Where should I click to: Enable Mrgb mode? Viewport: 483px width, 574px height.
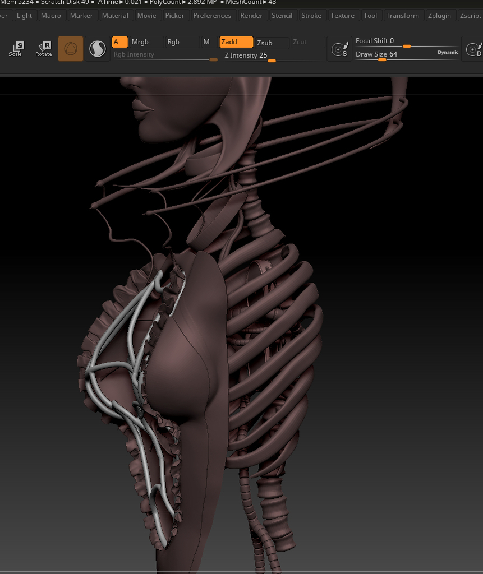pyautogui.click(x=146, y=42)
